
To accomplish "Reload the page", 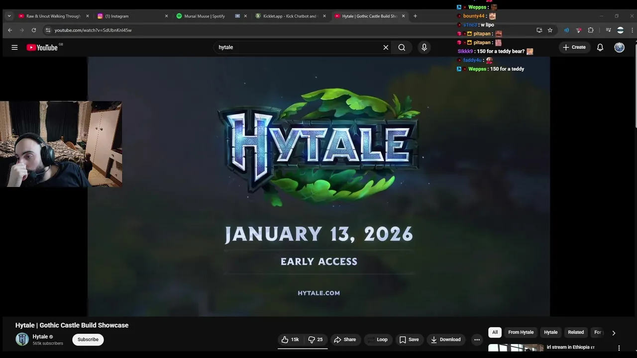I will coord(34,30).
